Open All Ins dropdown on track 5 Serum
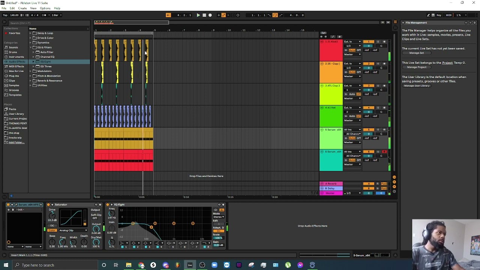 pos(352,130)
